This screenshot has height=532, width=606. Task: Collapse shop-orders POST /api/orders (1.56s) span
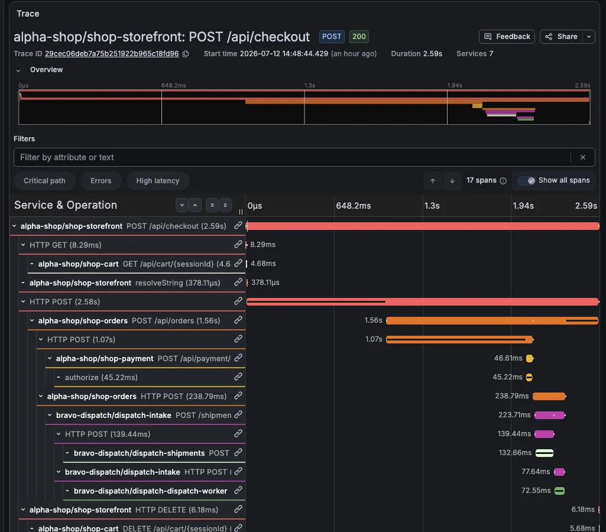click(32, 320)
